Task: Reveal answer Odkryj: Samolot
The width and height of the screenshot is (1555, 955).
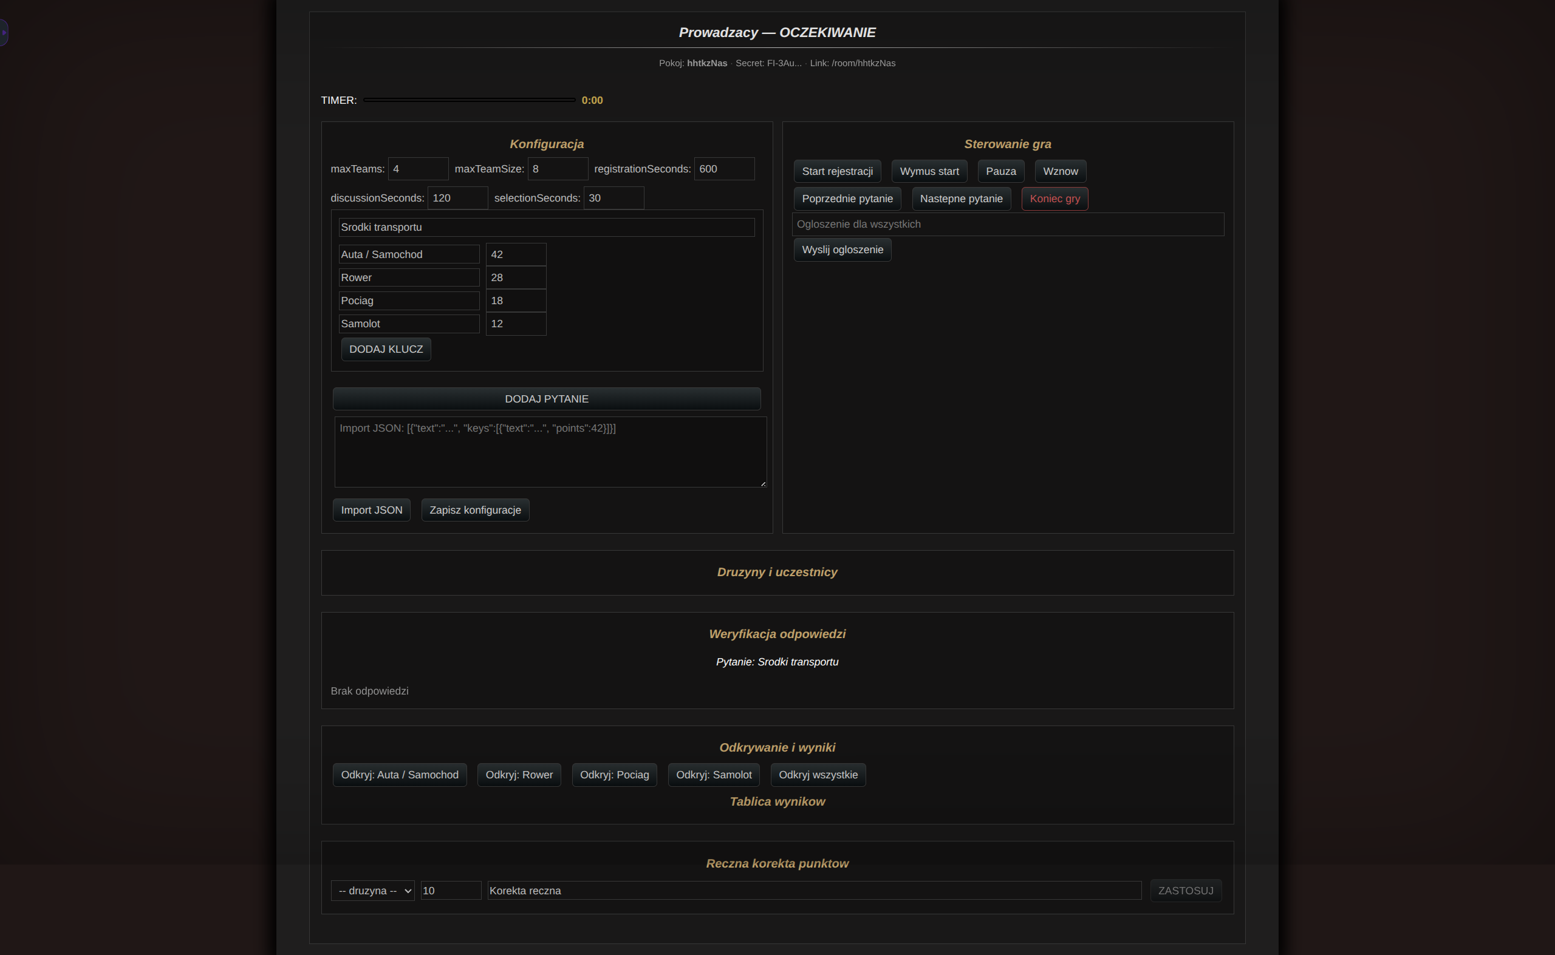Action: tap(713, 774)
